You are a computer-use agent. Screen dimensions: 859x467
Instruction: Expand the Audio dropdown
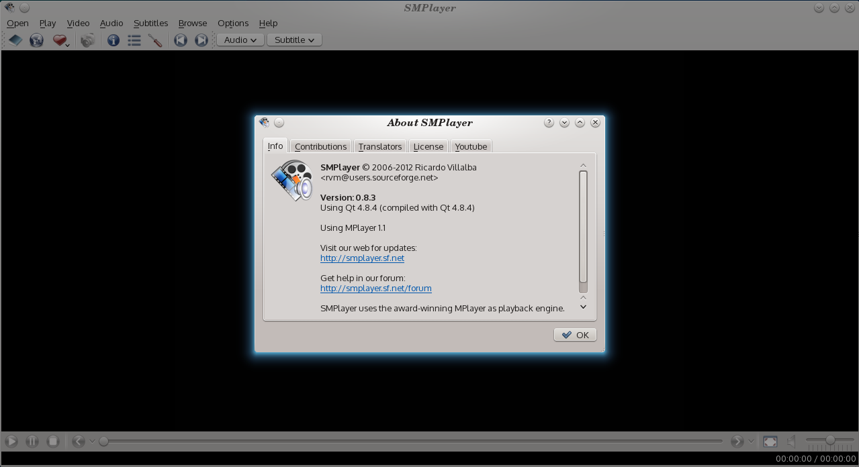(x=240, y=40)
